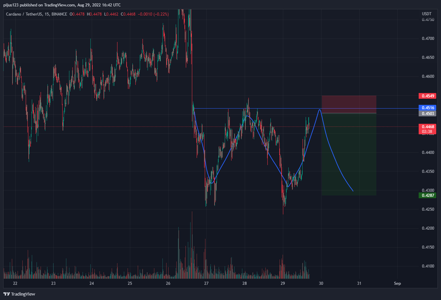Select the green profit zone of short position

click(349, 154)
